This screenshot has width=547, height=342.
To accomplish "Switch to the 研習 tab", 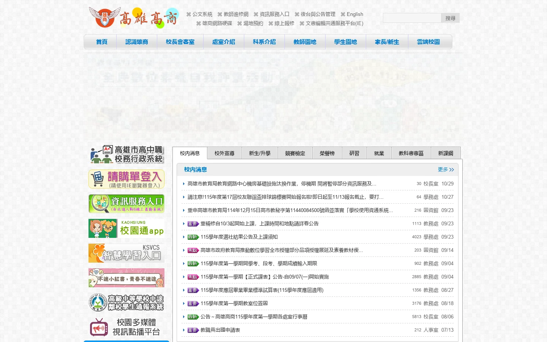I will click(354, 153).
